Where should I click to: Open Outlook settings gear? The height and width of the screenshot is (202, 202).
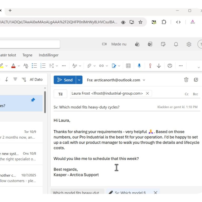click(189, 44)
